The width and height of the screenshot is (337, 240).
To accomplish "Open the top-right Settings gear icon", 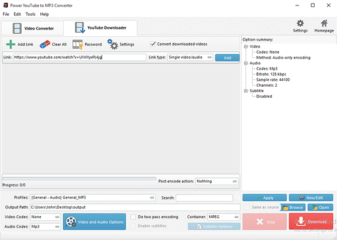I will tap(300, 24).
